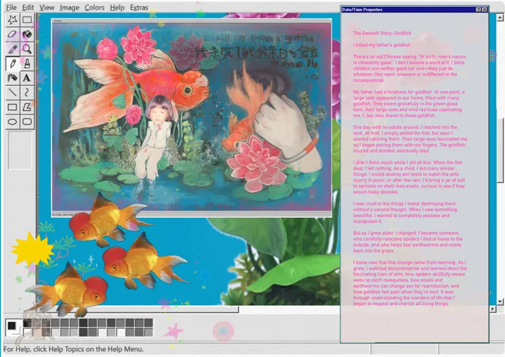Choose the Pencil tool
The width and height of the screenshot is (505, 357).
(12, 63)
